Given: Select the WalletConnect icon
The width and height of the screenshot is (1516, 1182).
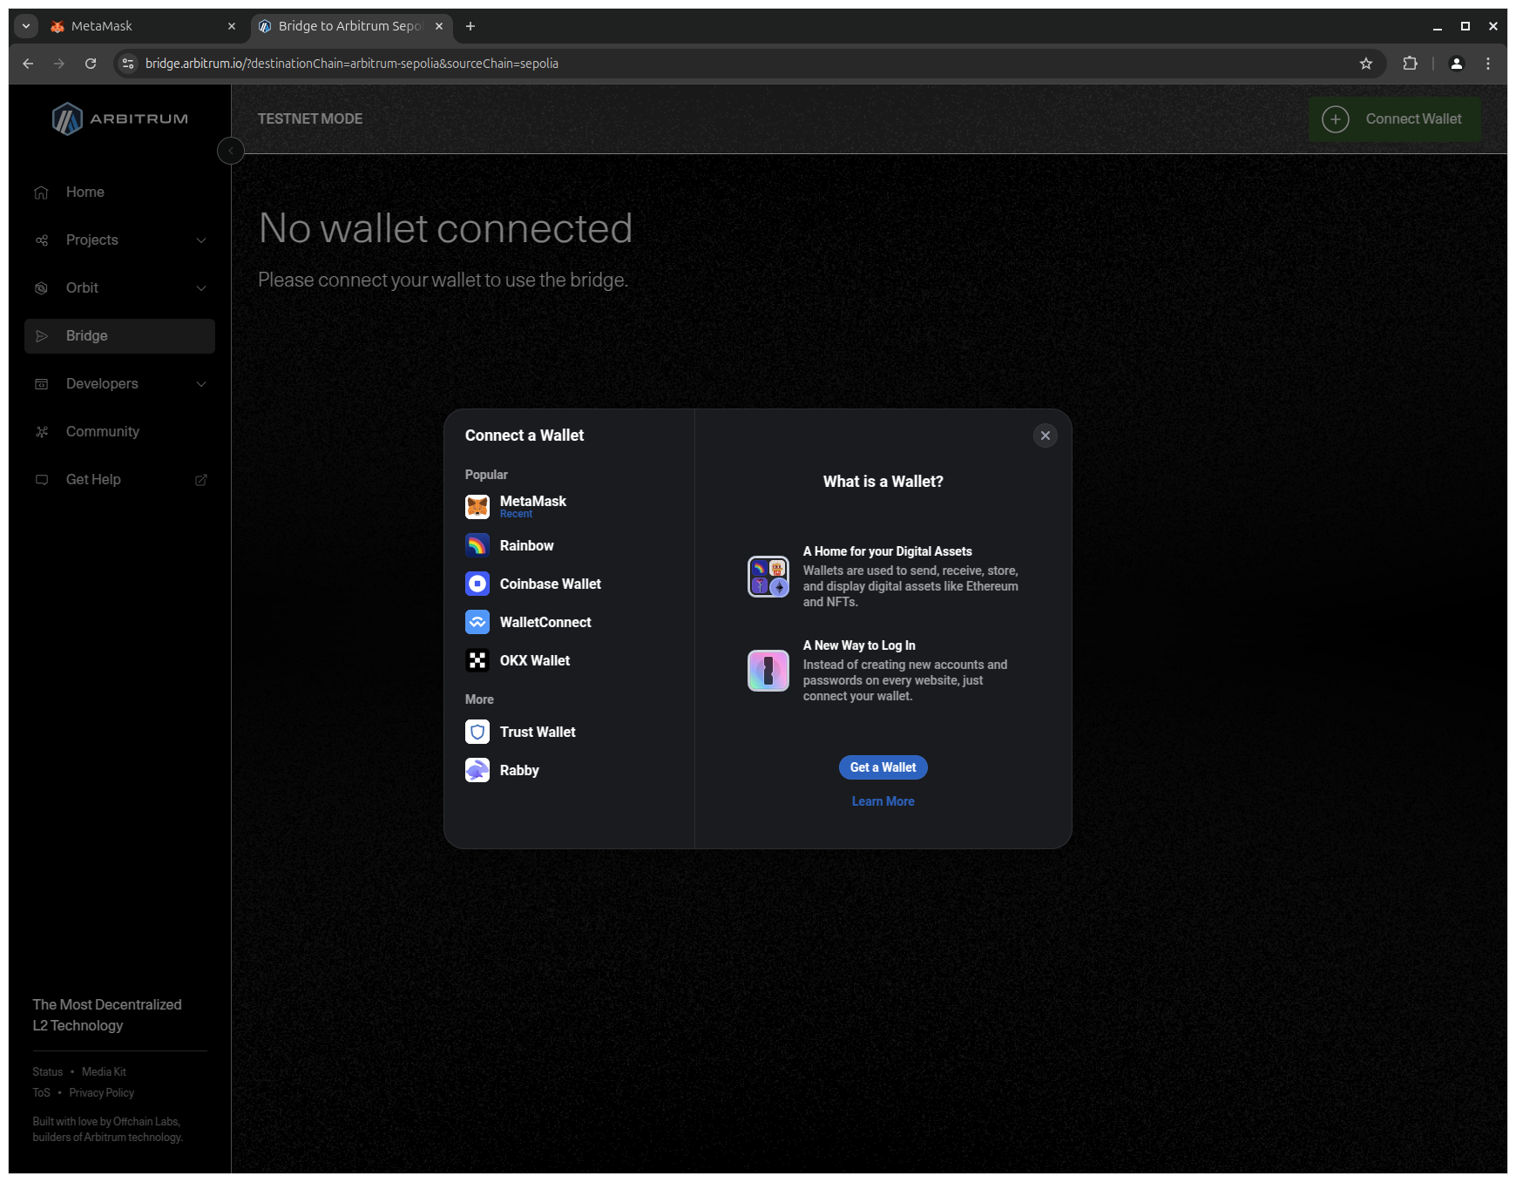Looking at the screenshot, I should [477, 622].
